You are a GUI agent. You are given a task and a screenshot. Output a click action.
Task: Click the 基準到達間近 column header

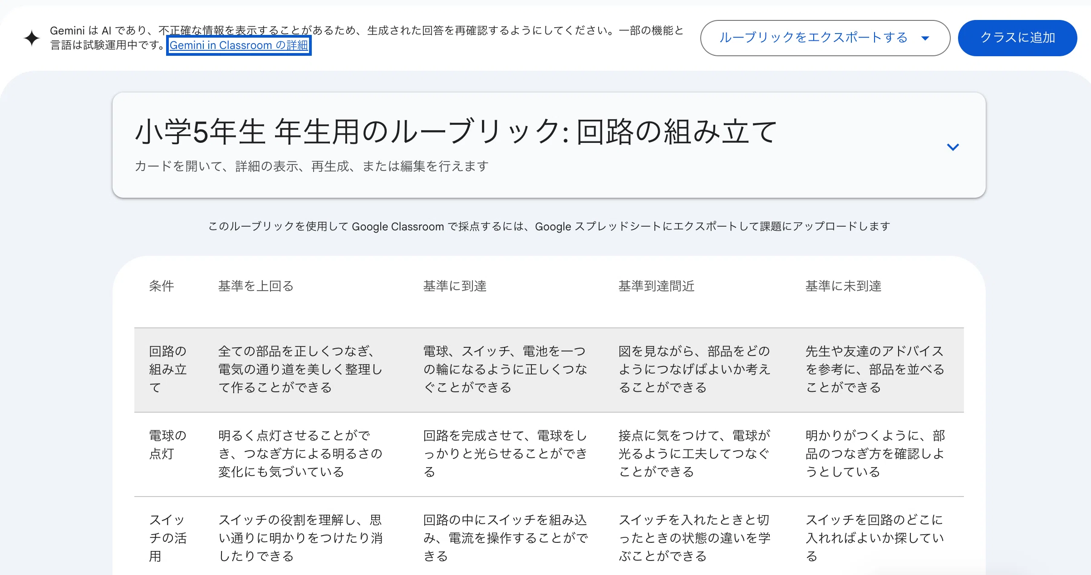(x=656, y=286)
